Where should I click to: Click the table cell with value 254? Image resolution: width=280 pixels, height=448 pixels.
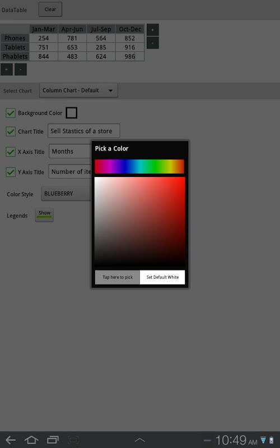[x=44, y=38]
